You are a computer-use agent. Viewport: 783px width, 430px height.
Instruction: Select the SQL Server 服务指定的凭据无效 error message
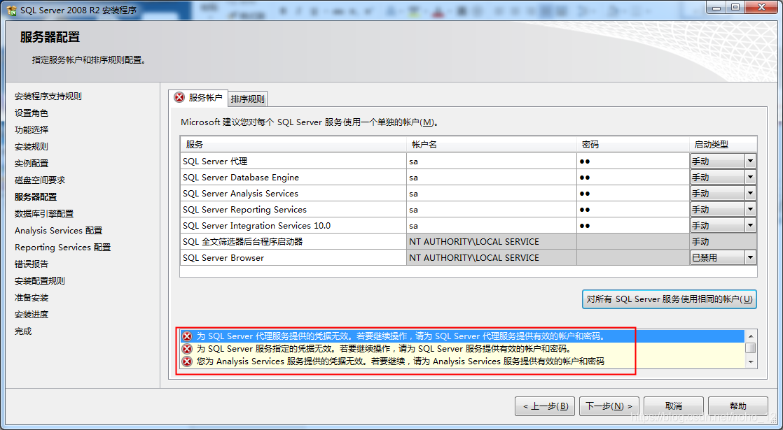coord(462,348)
